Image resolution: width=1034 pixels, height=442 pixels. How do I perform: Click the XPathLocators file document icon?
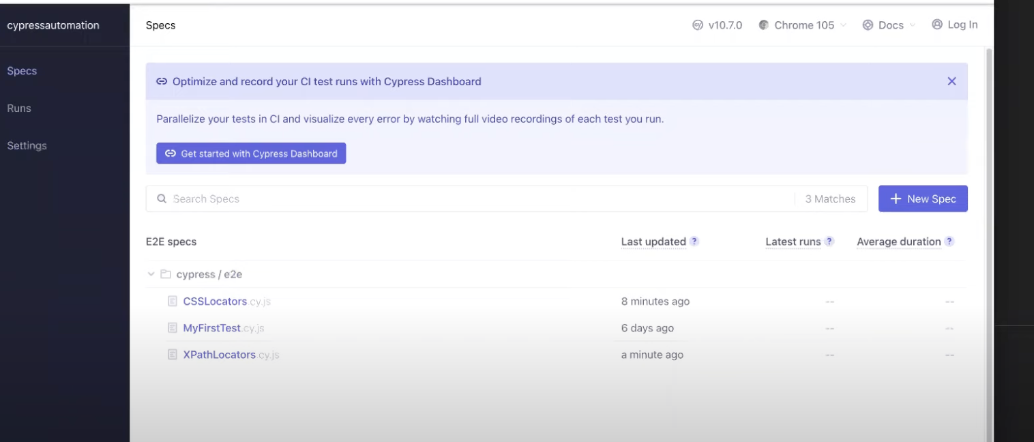pyautogui.click(x=173, y=355)
